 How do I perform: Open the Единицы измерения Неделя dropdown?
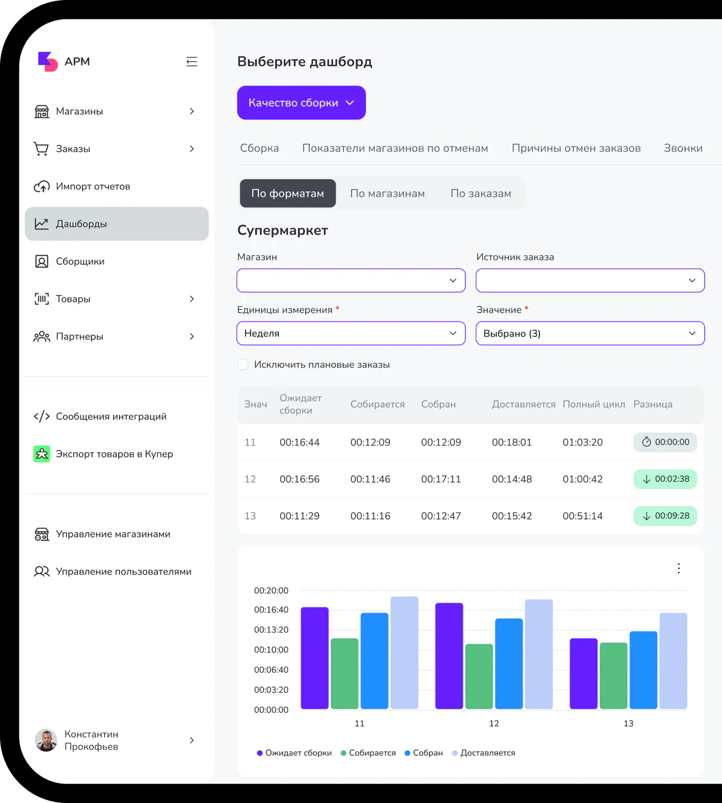[351, 333]
